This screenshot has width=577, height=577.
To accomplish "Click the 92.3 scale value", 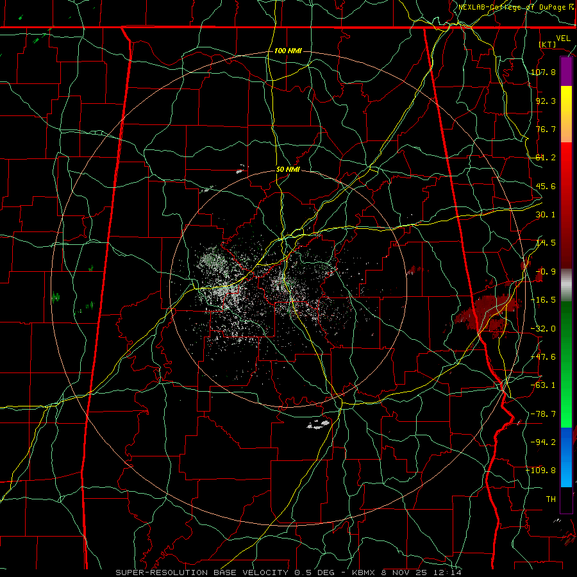I will click(x=546, y=101).
